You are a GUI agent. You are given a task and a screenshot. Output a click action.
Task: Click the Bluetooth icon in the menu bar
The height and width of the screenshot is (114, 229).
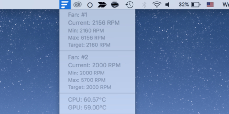tap(144, 5)
